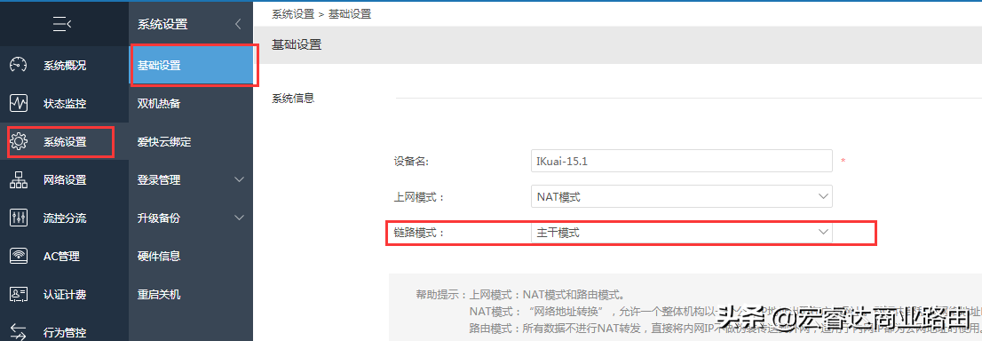Click the 流控分流 sliders icon
Image resolution: width=982 pixels, height=341 pixels.
19,218
